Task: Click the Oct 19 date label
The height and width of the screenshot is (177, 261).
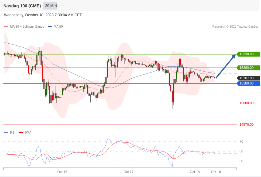Action: [216, 172]
